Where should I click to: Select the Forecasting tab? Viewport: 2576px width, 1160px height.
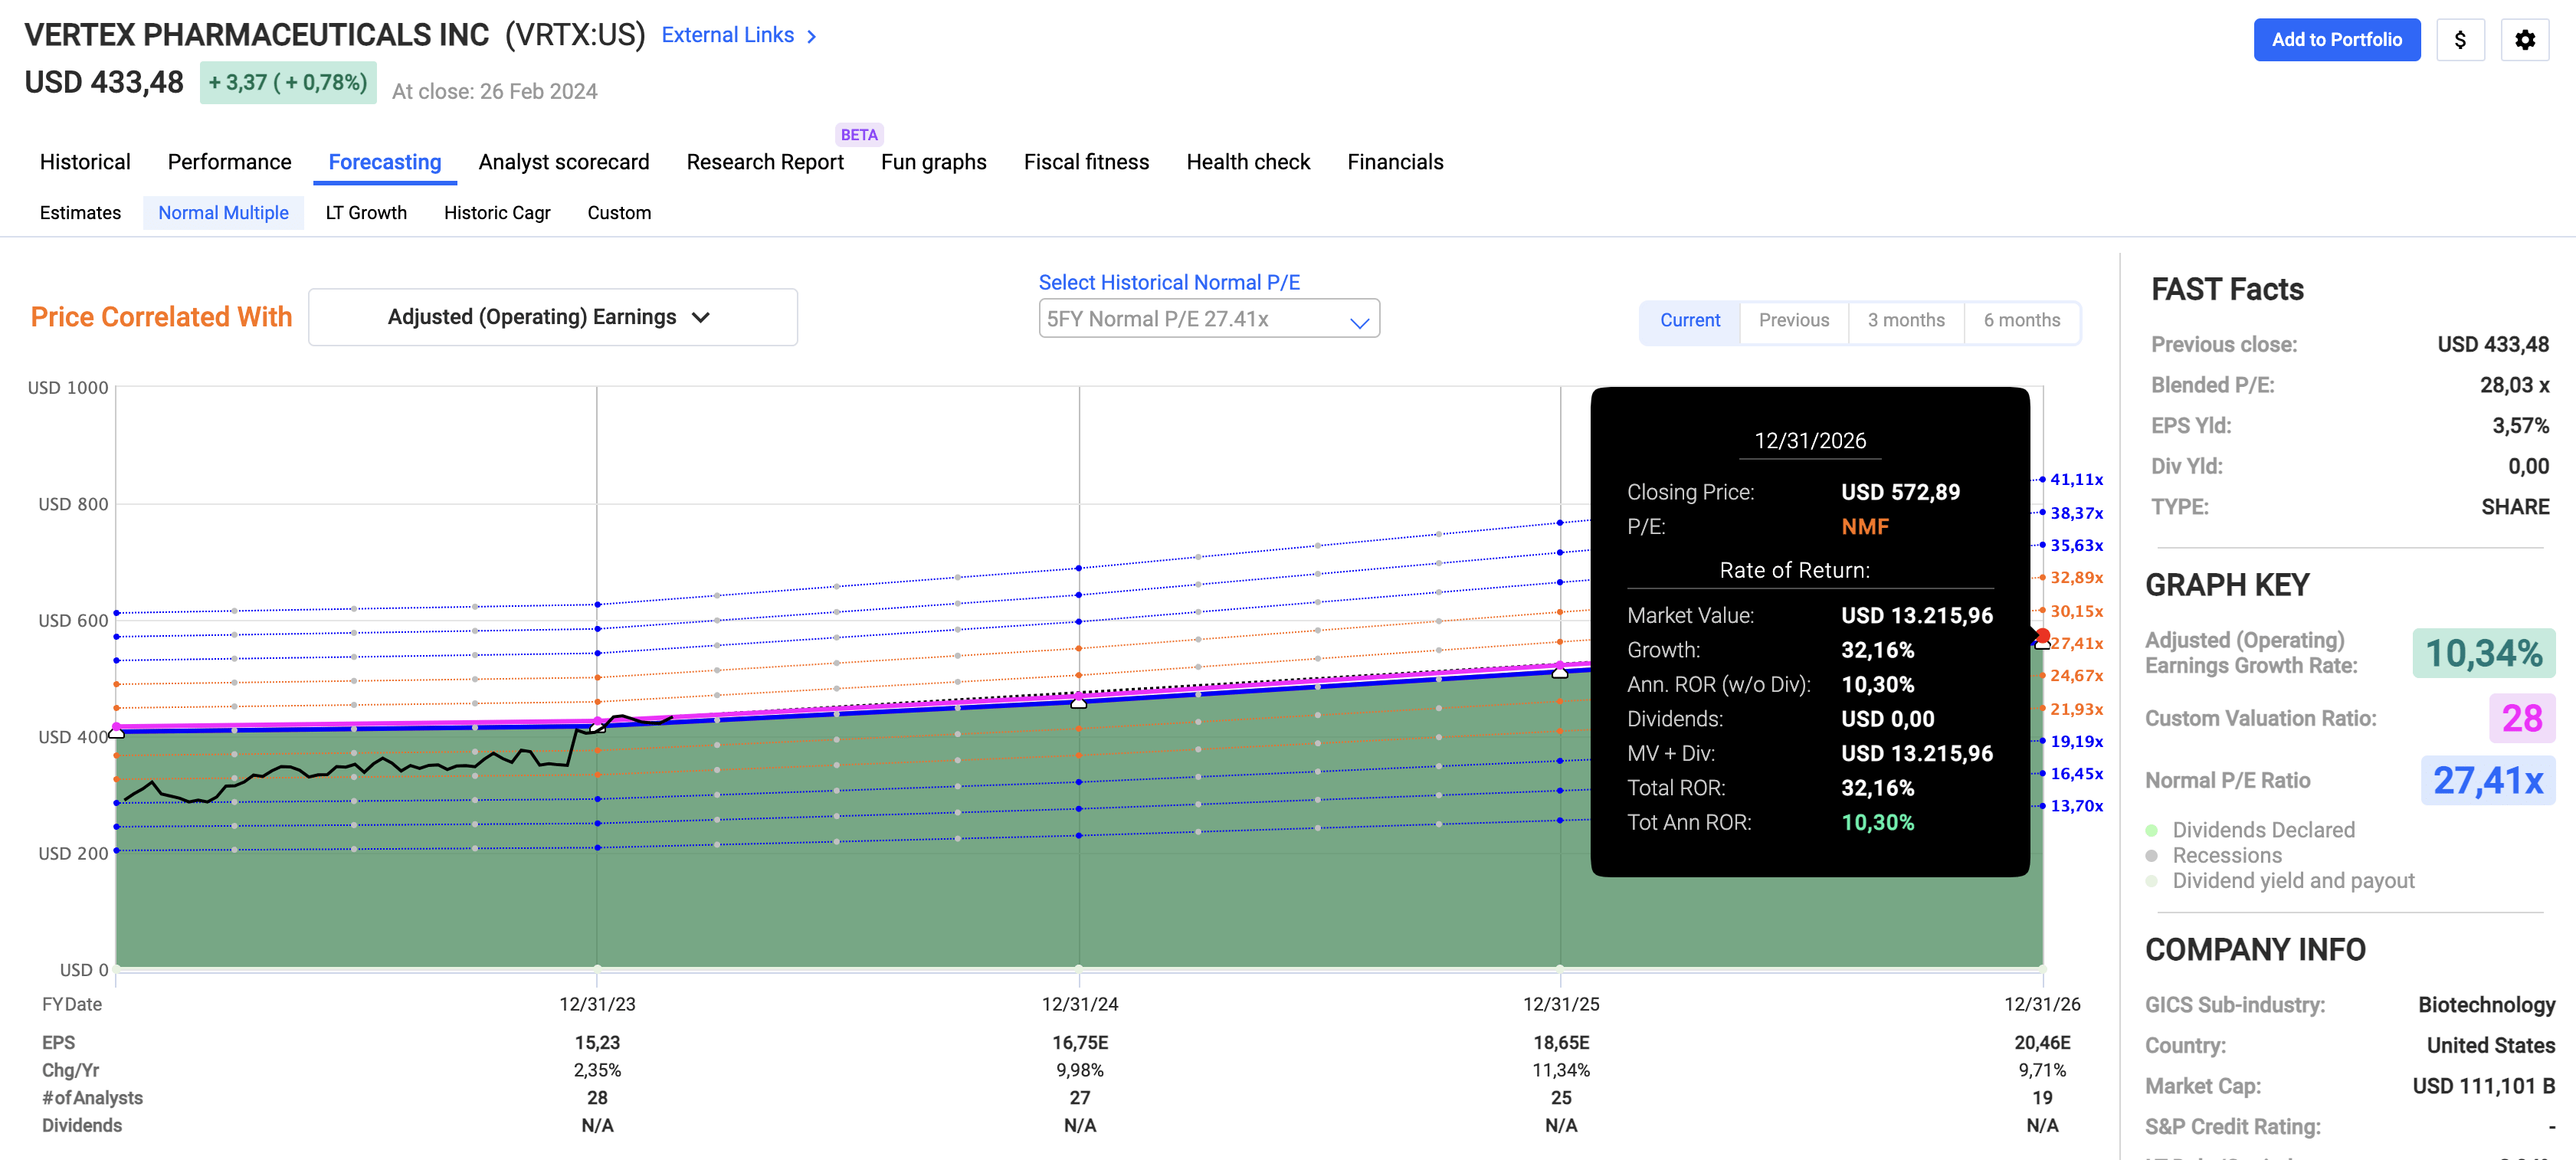(x=385, y=162)
